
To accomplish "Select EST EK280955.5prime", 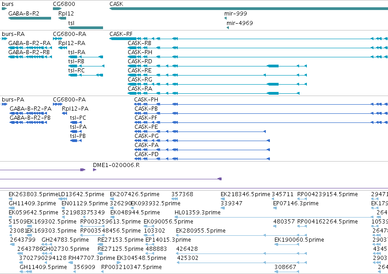I will 201,231.
